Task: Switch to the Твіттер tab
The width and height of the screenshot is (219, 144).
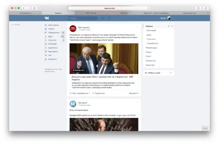Action: click(x=91, y=13)
